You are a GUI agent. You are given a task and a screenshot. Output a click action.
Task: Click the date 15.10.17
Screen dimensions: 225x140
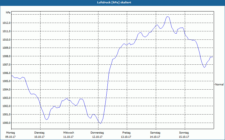tap(184, 137)
